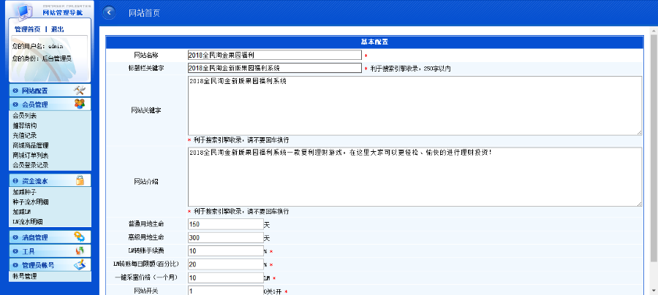The width and height of the screenshot is (658, 295).
Task: Open 商城商品管理 in sidebar
Action: [x=31, y=145]
